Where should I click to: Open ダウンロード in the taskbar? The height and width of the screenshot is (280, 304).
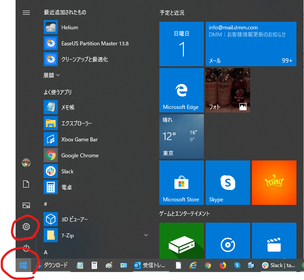(x=53, y=265)
